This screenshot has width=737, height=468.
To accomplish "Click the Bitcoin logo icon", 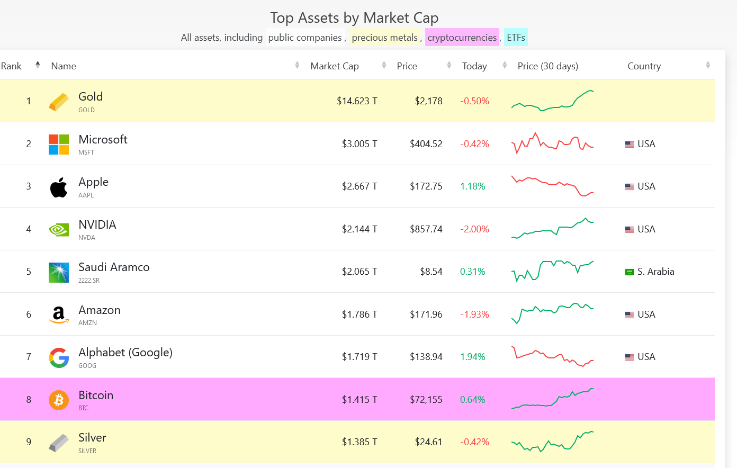I will [x=59, y=400].
